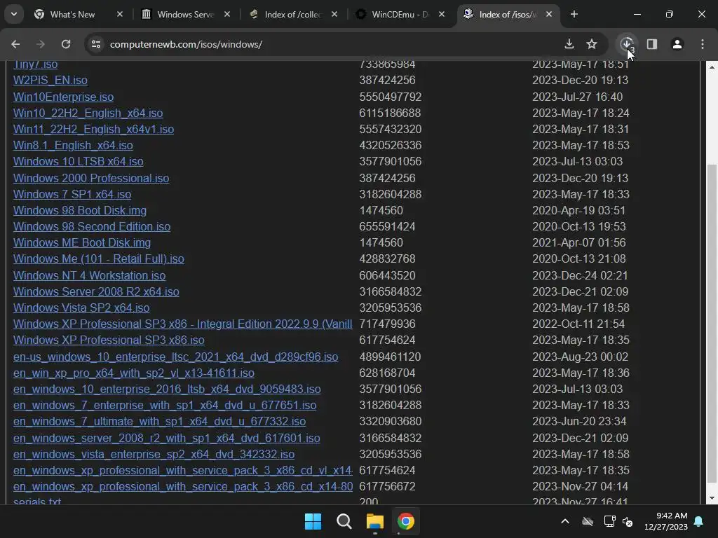Click Windows Server 2008 R2 x64.iso
Screen dimensions: 718x538
(x=96, y=291)
